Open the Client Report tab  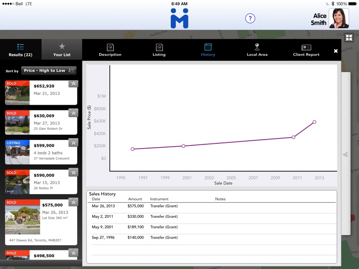[306, 50]
